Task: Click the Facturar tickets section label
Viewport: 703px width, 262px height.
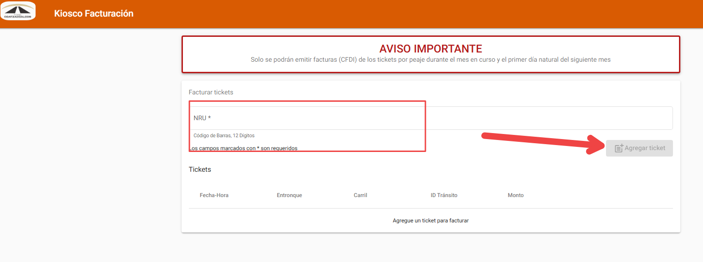Action: (x=211, y=92)
